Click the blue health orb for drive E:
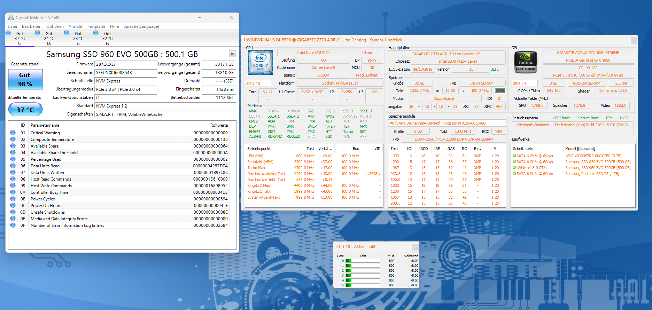 pyautogui.click(x=67, y=33)
